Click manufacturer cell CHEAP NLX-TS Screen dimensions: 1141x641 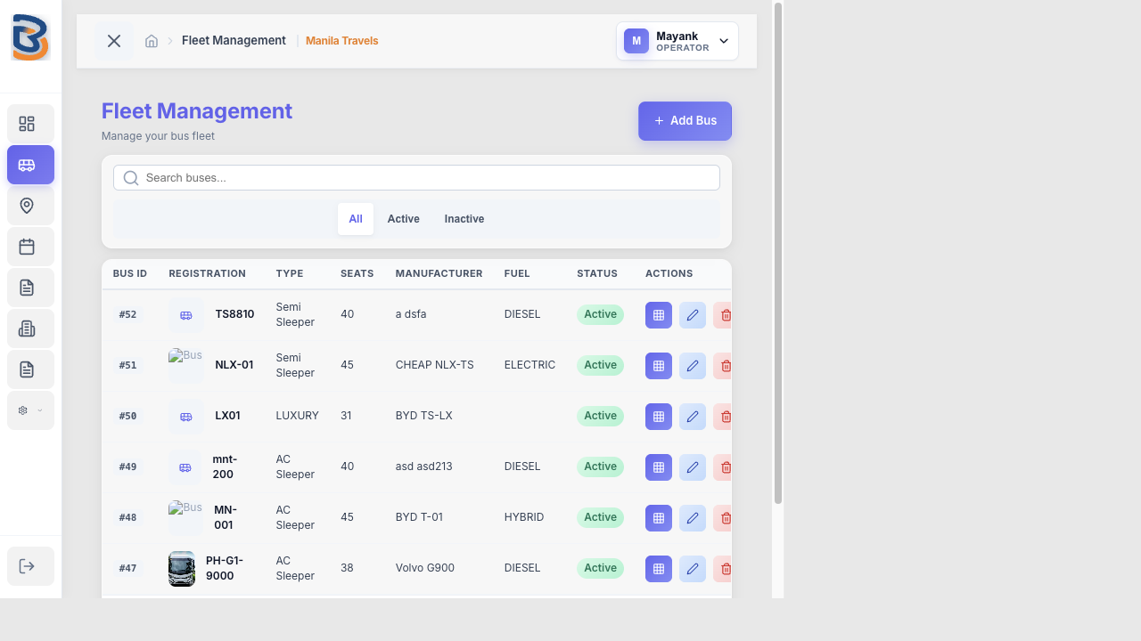(x=435, y=365)
